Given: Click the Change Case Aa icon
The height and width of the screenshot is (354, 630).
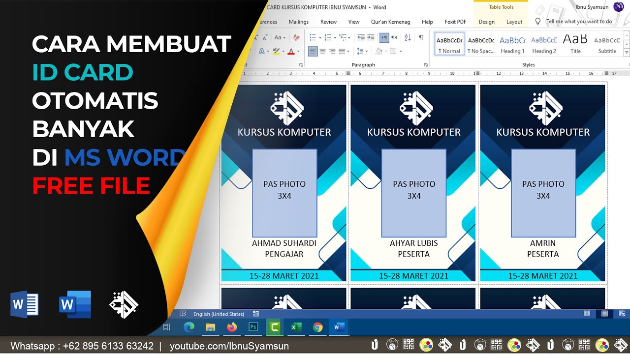Looking at the screenshot, I should (278, 37).
